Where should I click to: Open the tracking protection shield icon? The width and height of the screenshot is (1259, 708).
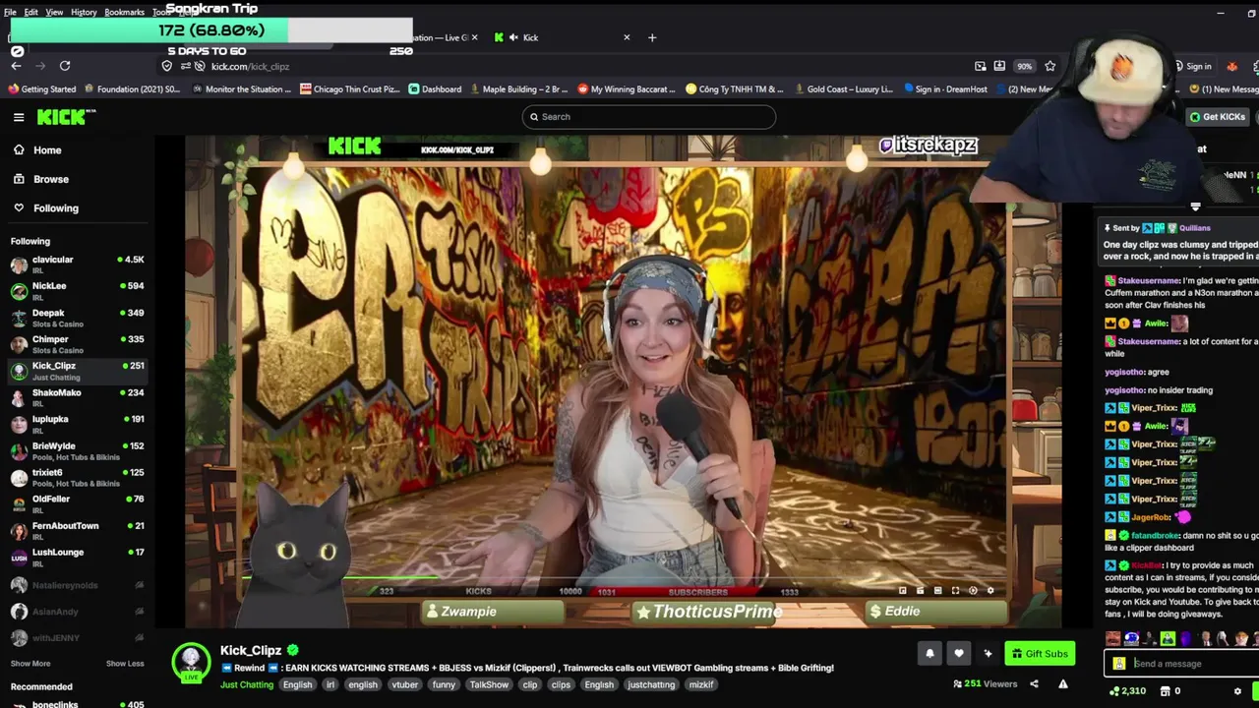tap(167, 66)
